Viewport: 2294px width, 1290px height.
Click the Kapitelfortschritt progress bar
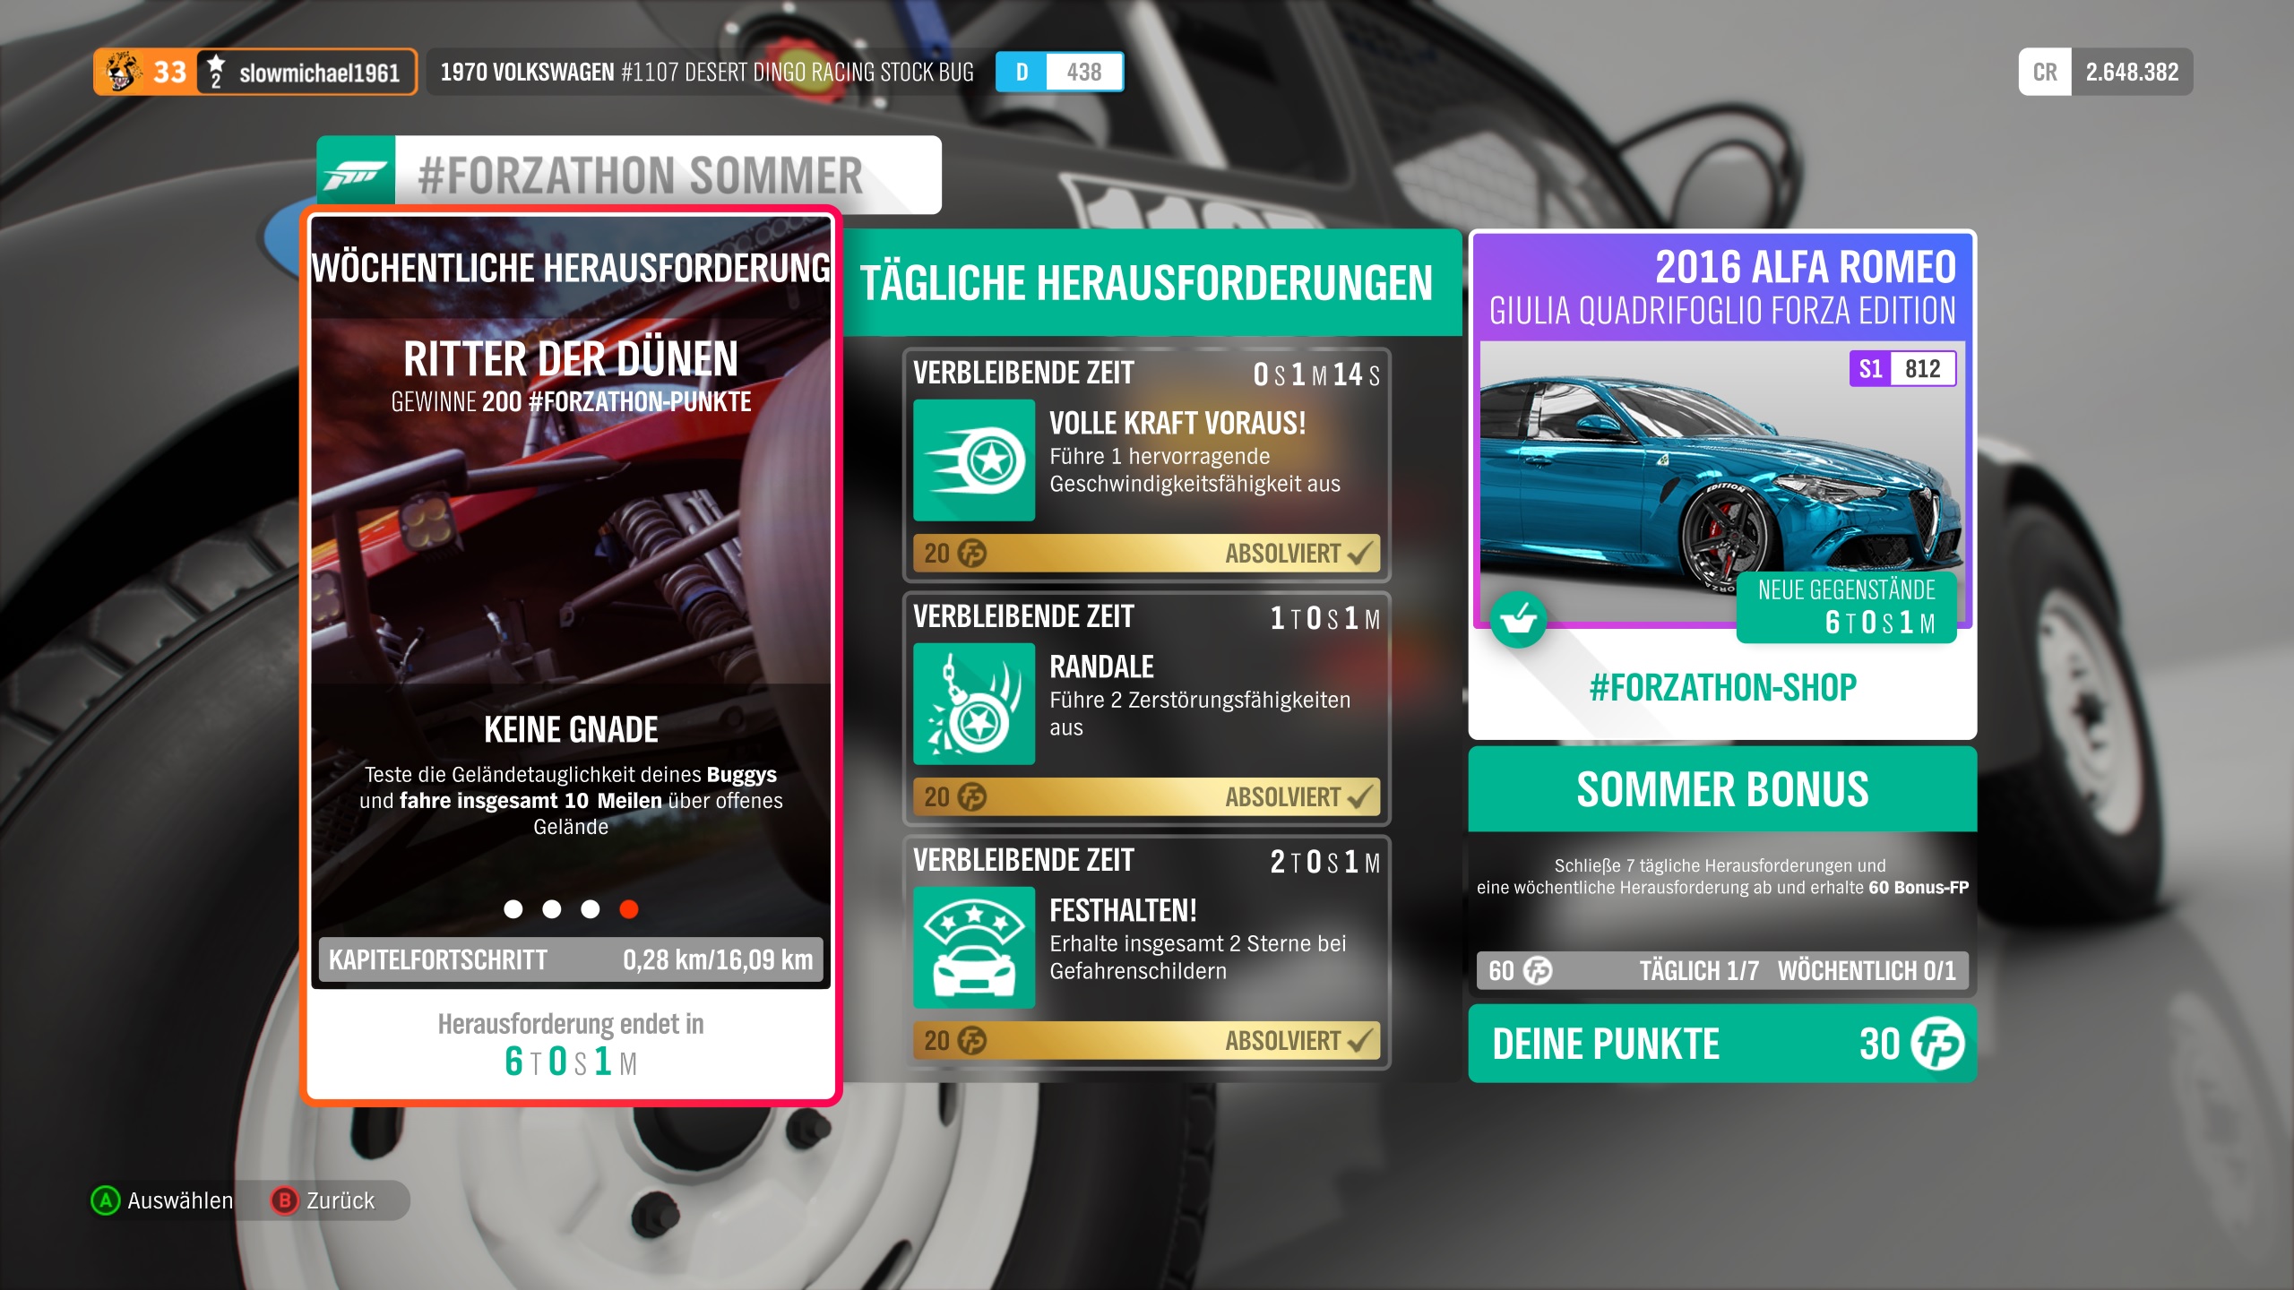(x=571, y=960)
